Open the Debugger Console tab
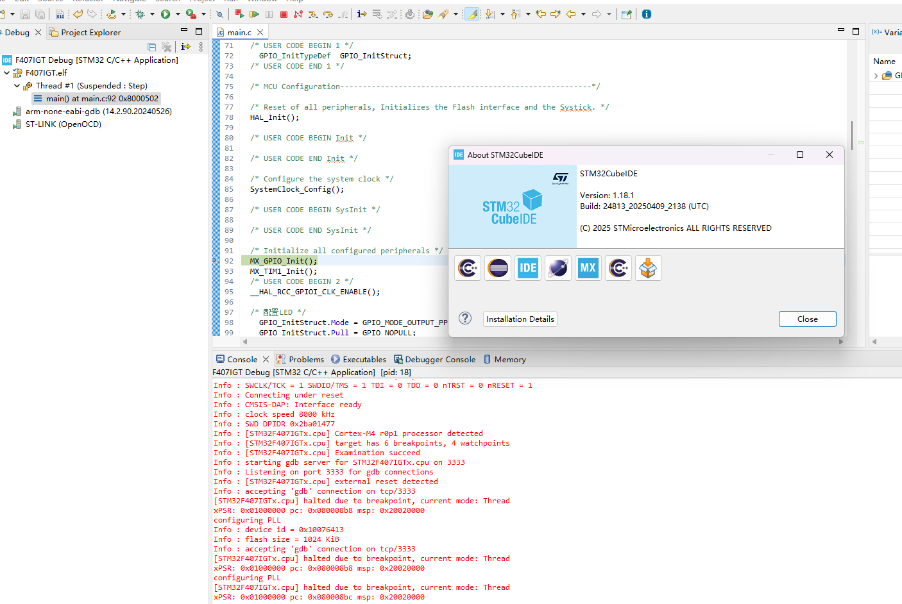The width and height of the screenshot is (902, 604). [435, 359]
